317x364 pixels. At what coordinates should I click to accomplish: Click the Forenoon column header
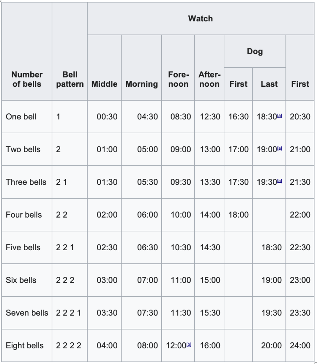tap(178, 79)
